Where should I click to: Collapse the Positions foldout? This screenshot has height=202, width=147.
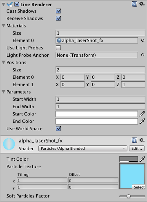click(x=4, y=62)
